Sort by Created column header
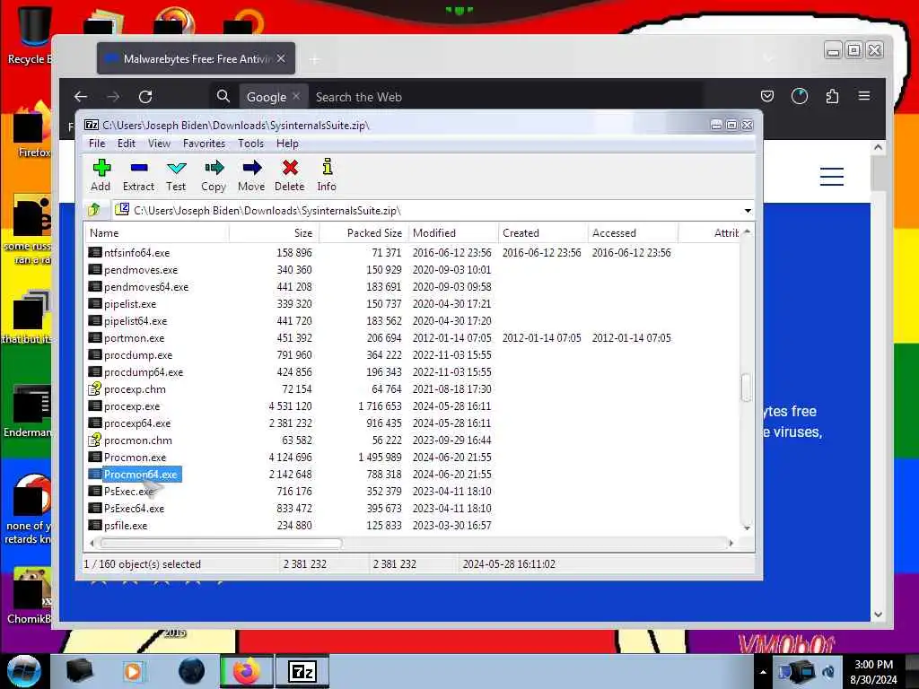The image size is (919, 689). point(543,233)
